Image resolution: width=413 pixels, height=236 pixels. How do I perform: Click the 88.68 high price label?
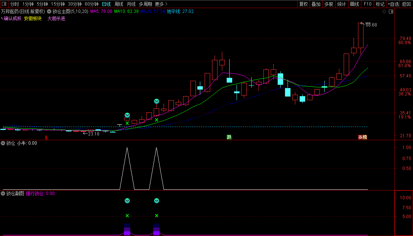tap(371, 25)
